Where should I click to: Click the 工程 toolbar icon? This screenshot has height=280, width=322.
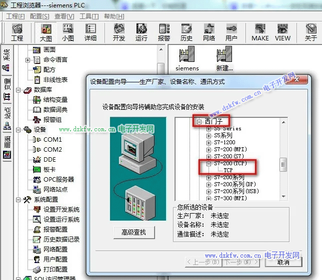(x=17, y=32)
